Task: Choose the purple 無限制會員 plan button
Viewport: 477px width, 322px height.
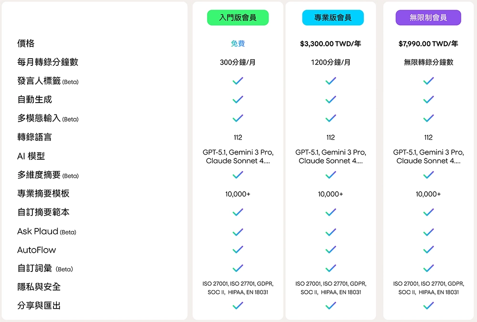Action: (x=428, y=18)
